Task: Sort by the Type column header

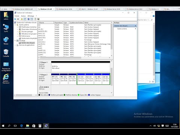Action: (x=66, y=22)
